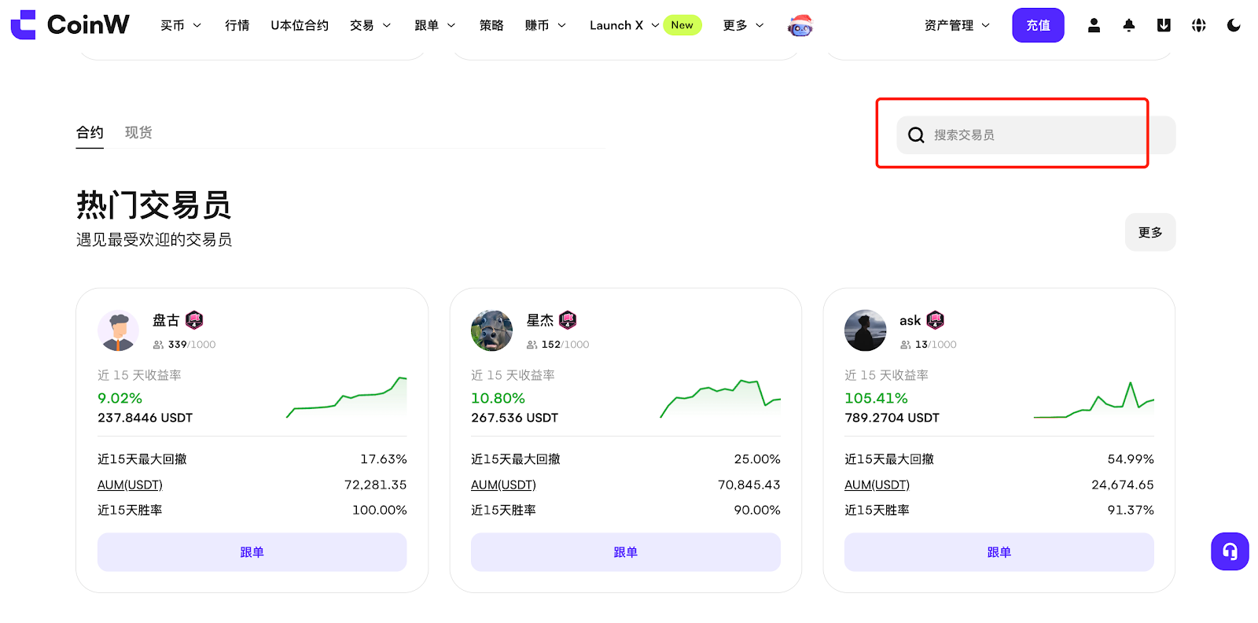Open the notifications bell
The height and width of the screenshot is (623, 1258).
click(1129, 25)
